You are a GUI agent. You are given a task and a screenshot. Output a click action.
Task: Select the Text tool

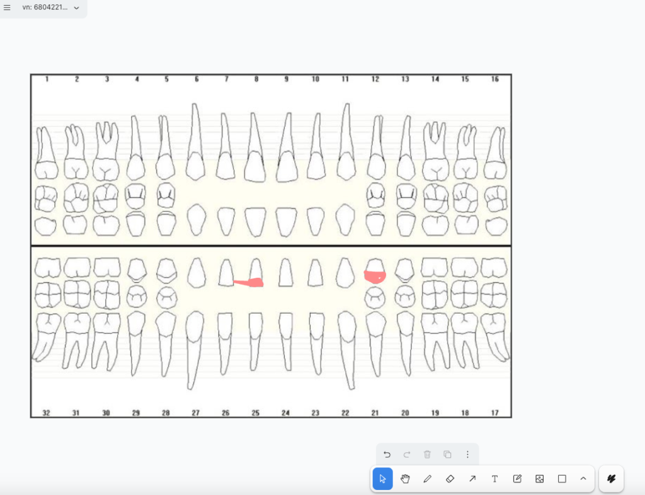[494, 479]
